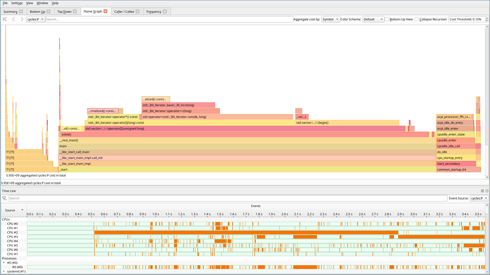Close the Summary tab with X icon

tap(21, 11)
